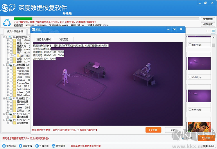This screenshot has height=149, width=217.
Task: Click the ProgramData folder icon
Action: tap(14, 74)
